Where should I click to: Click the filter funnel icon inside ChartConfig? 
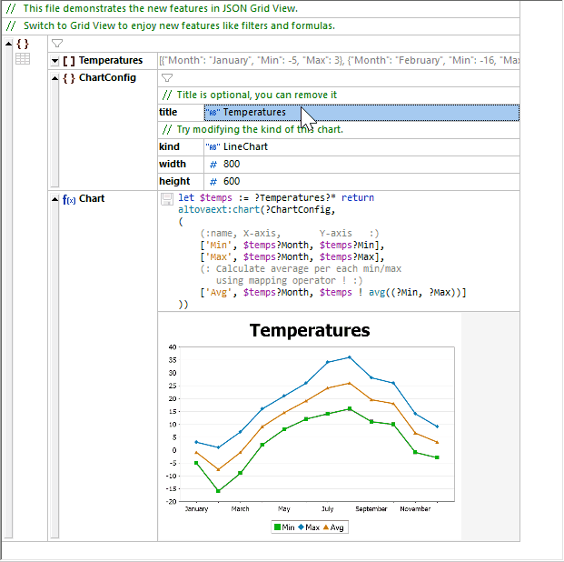click(166, 78)
